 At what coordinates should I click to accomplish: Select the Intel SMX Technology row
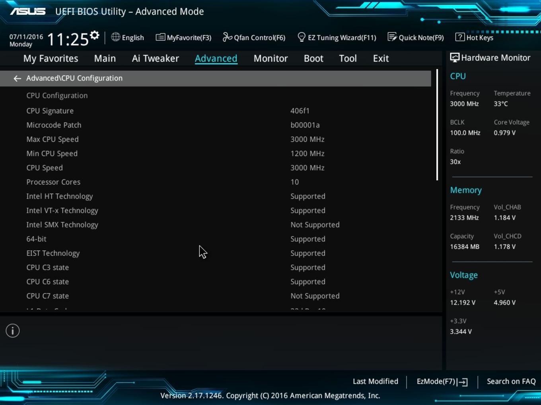pos(216,225)
